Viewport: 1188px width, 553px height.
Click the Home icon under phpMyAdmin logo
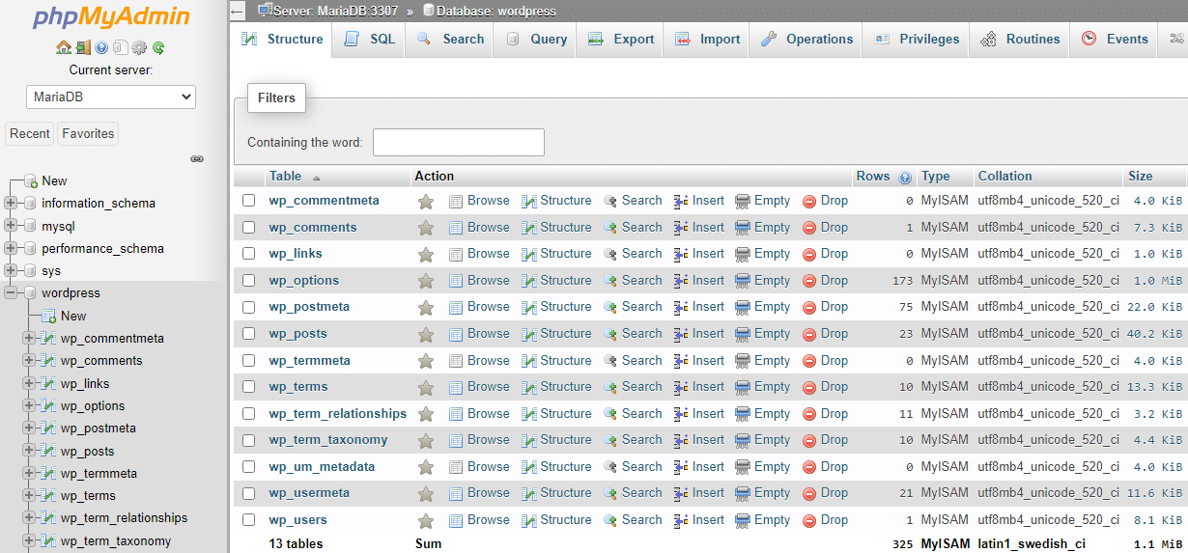64,47
